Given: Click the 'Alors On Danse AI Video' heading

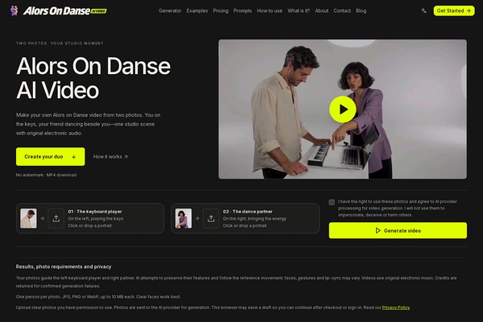Looking at the screenshot, I should tap(93, 78).
